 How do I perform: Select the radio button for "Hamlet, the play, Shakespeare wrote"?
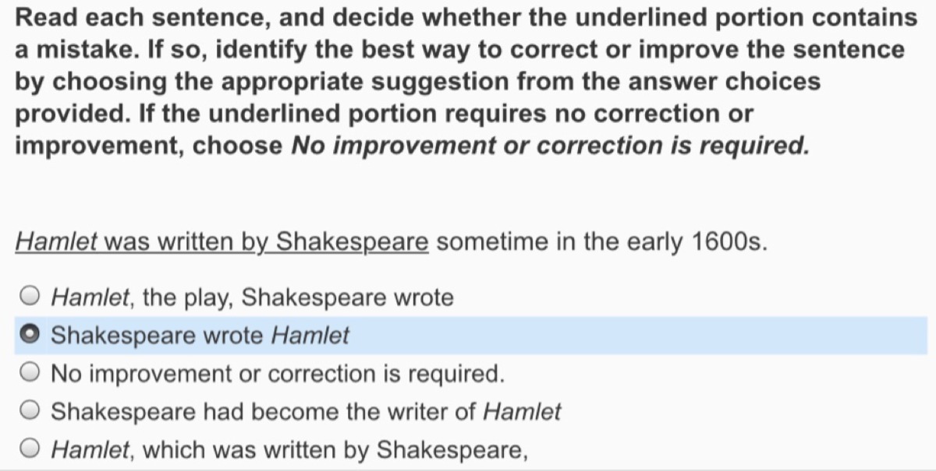pos(30,297)
